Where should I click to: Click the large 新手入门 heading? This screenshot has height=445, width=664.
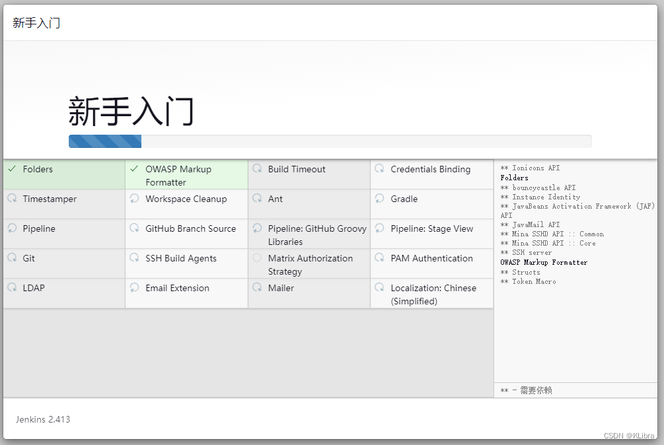(131, 111)
